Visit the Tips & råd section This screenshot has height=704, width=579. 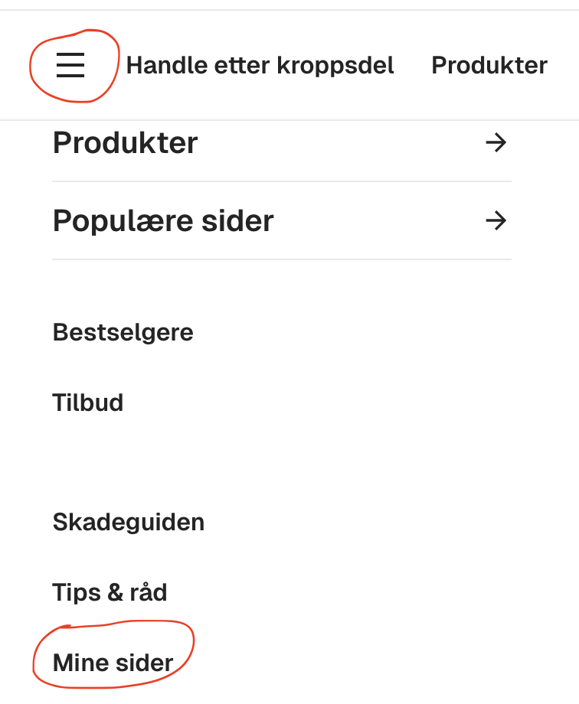110,592
